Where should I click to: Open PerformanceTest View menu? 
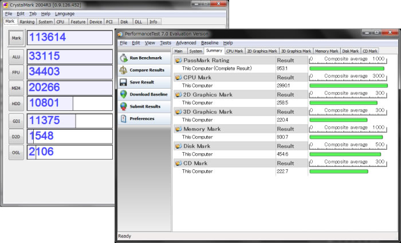(x=150, y=43)
